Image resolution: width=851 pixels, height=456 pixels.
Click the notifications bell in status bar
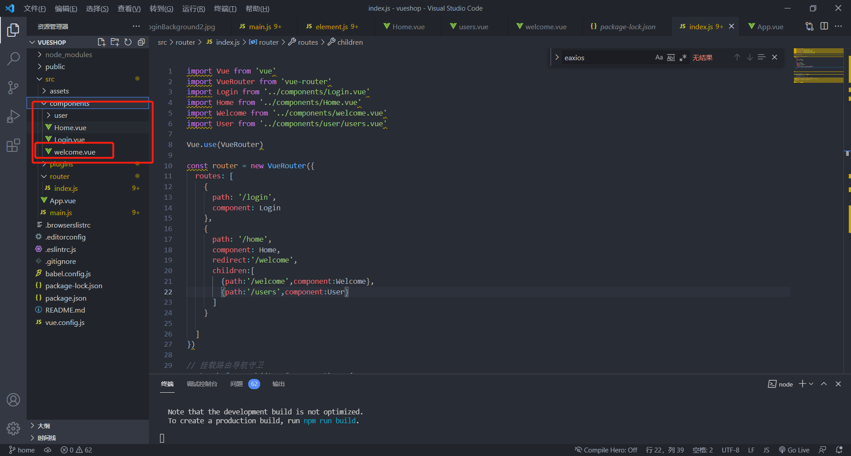(x=839, y=450)
